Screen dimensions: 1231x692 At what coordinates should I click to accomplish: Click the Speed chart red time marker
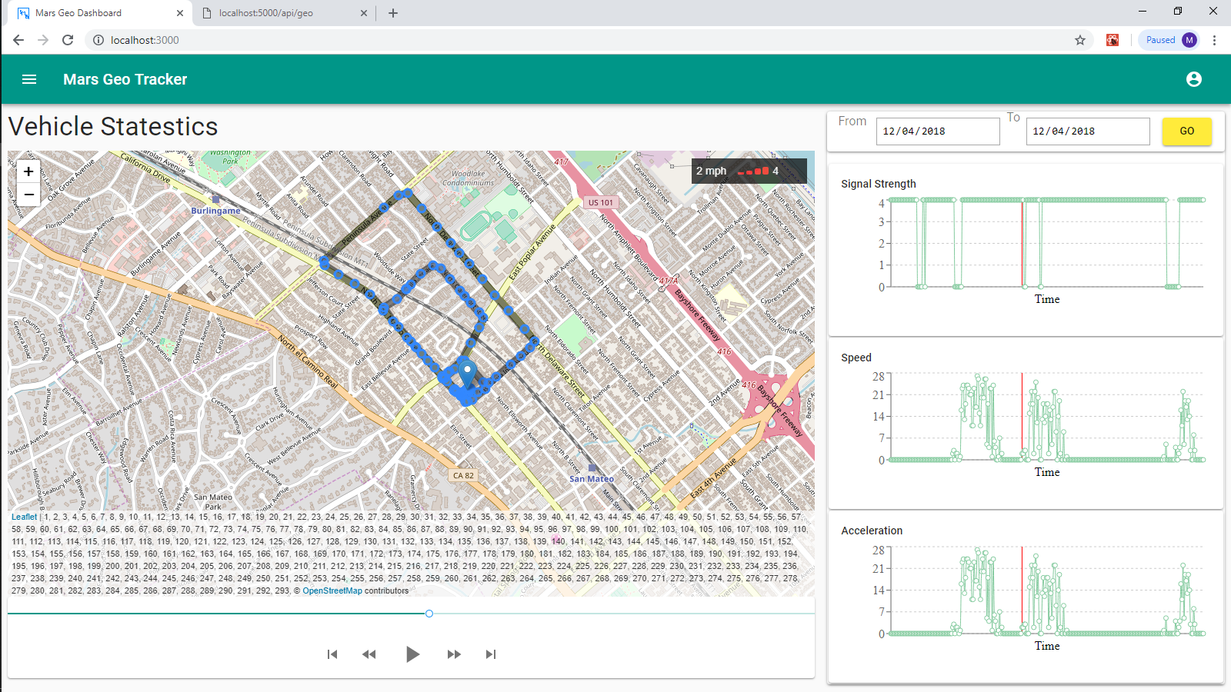[x=1022, y=416]
